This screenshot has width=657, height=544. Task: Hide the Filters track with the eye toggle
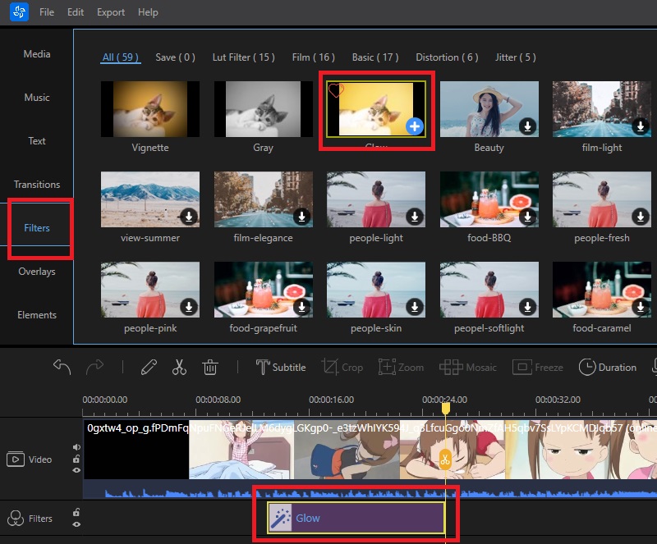click(76, 524)
